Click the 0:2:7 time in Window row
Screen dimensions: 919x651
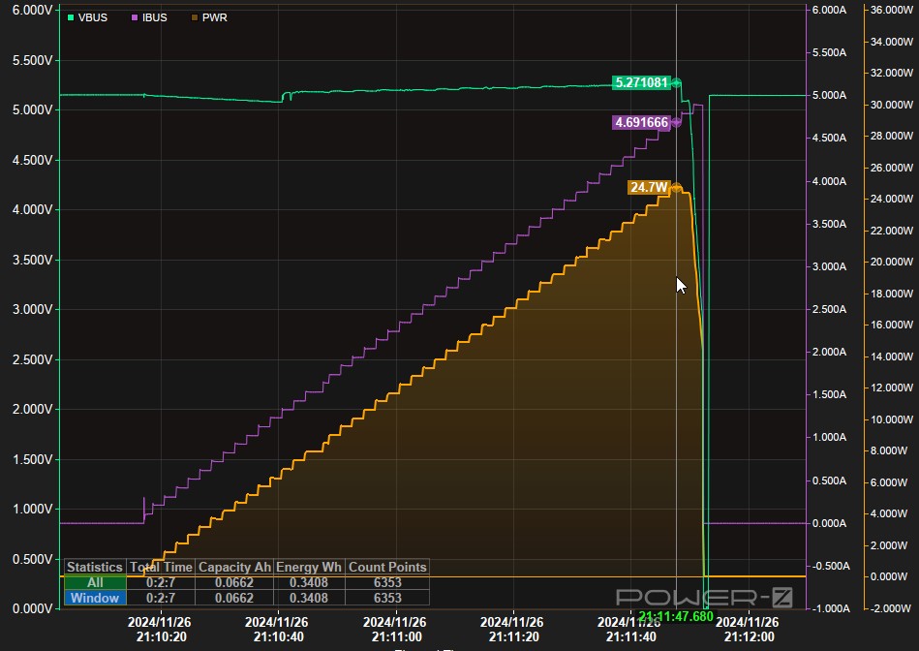coord(161,598)
